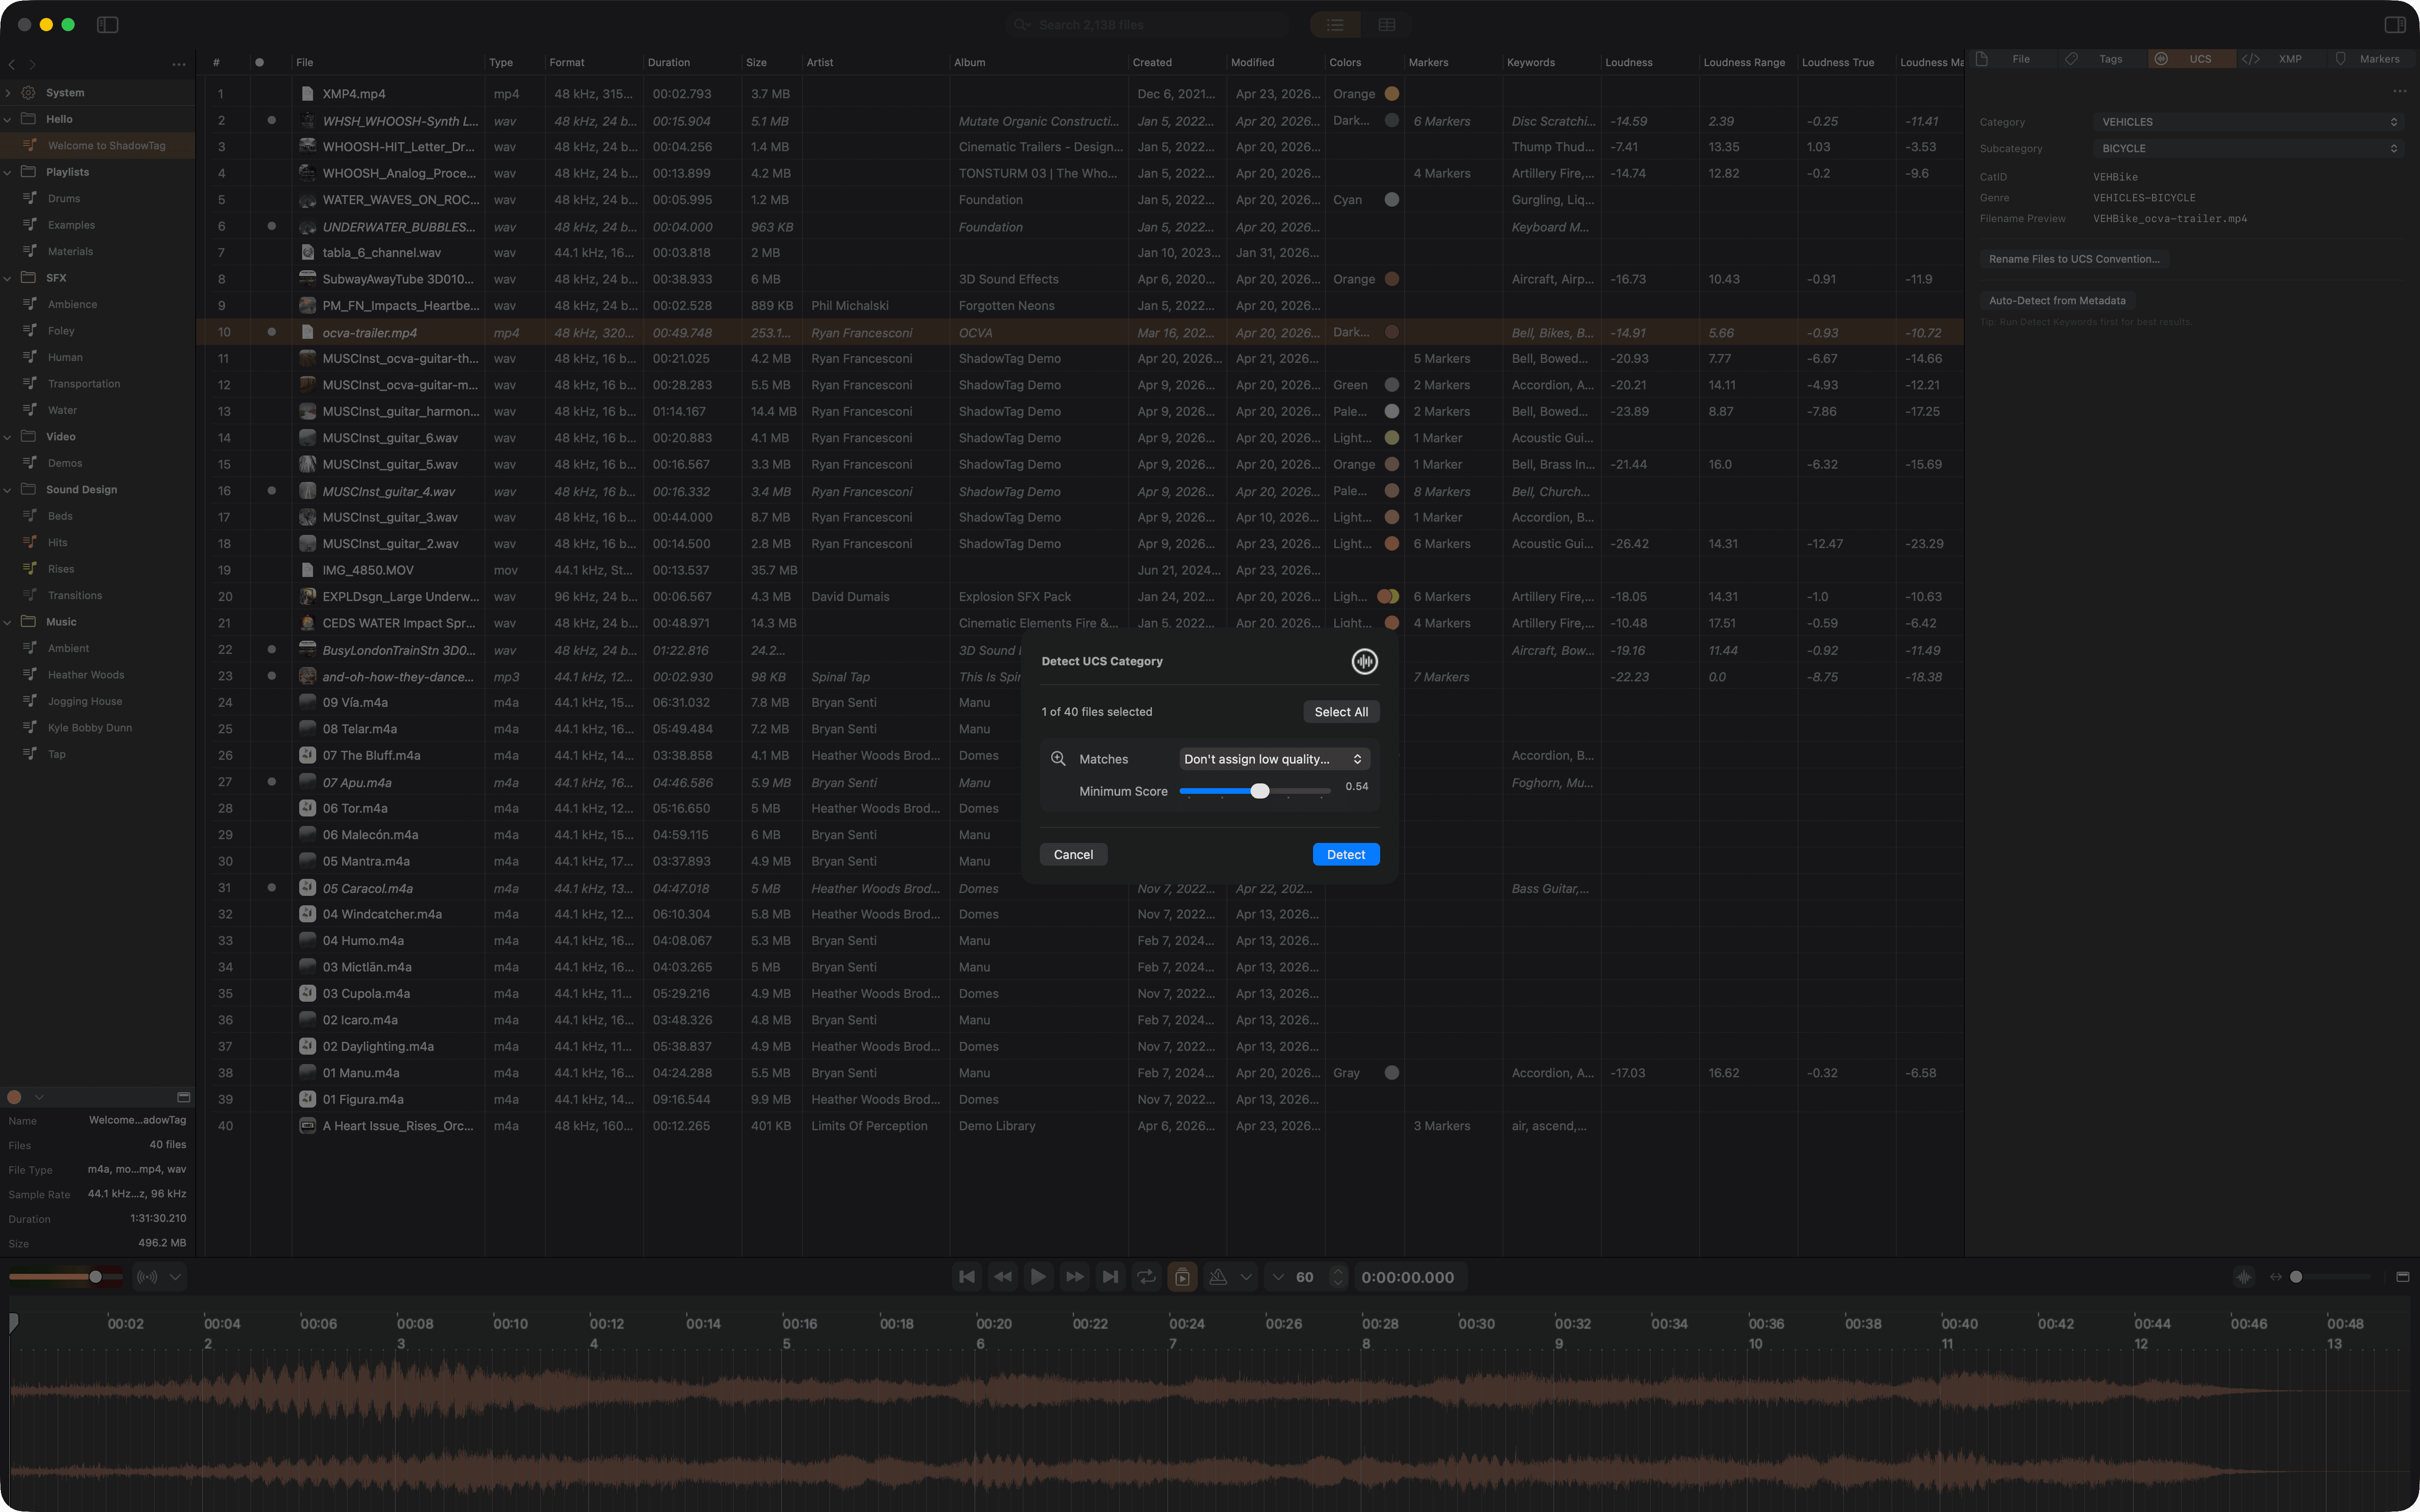Toggle the autoplay queue icon in transport
Screen dimensions: 2420x1512
pyautogui.click(x=1182, y=1277)
